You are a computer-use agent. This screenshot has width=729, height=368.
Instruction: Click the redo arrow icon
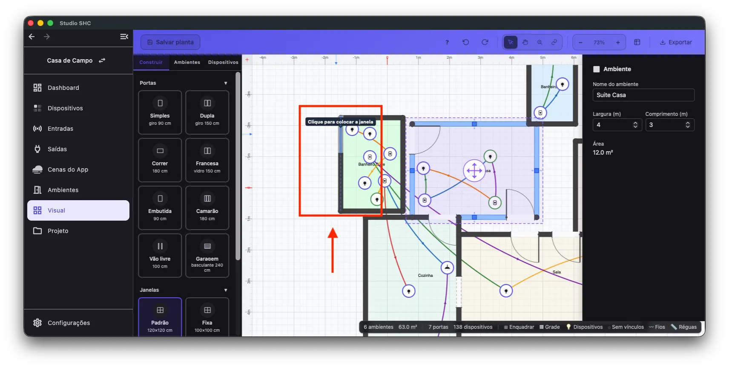[x=485, y=42]
